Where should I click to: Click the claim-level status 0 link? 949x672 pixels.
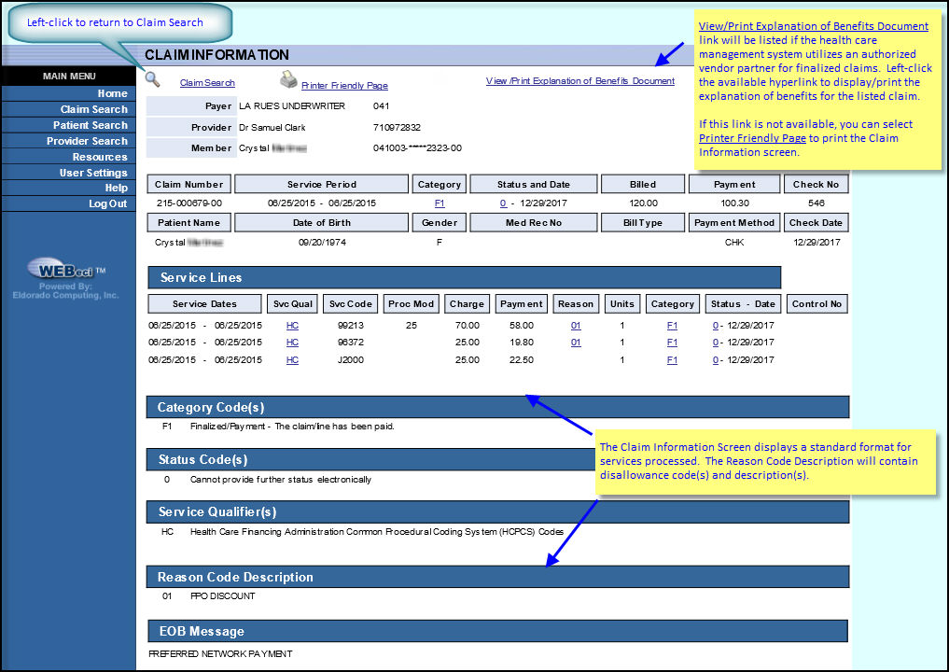tap(503, 203)
